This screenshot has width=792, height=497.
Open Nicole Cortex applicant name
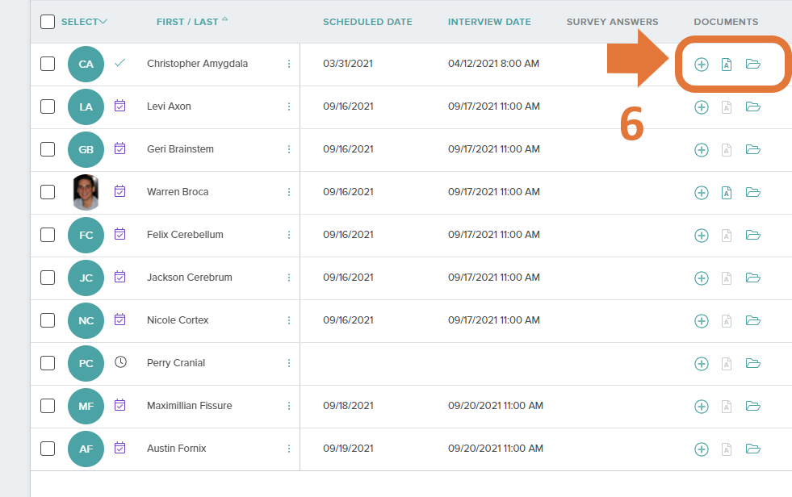click(x=178, y=319)
